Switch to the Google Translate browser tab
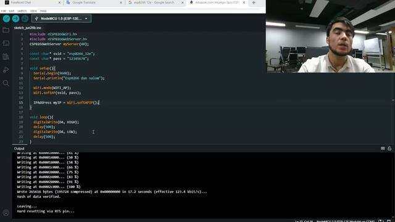Viewport: 395px width, 222px height. [x=94, y=2]
